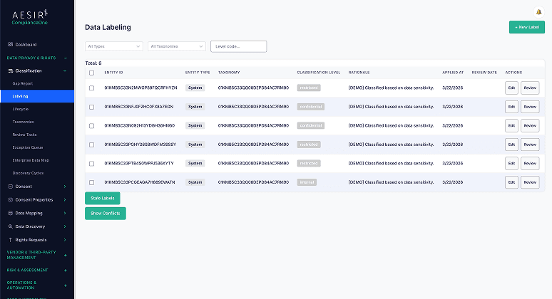Toggle the select-all checkbox in table header

click(x=91, y=72)
